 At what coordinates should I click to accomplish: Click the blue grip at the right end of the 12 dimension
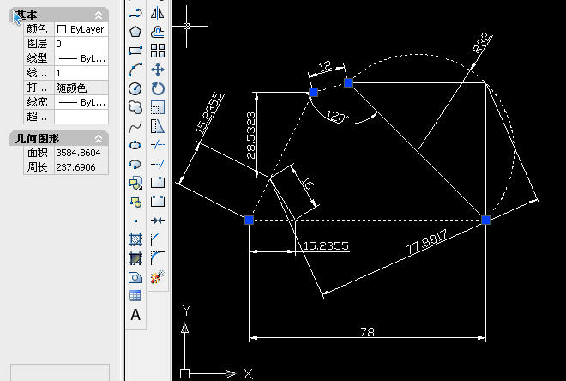[348, 83]
